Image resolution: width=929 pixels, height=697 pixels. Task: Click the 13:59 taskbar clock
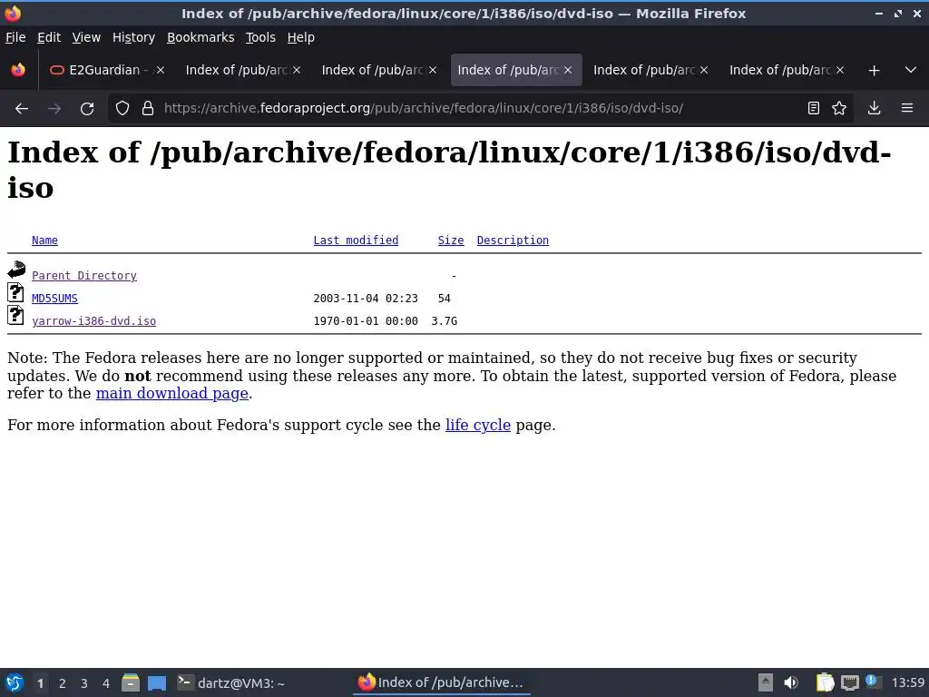point(907,682)
